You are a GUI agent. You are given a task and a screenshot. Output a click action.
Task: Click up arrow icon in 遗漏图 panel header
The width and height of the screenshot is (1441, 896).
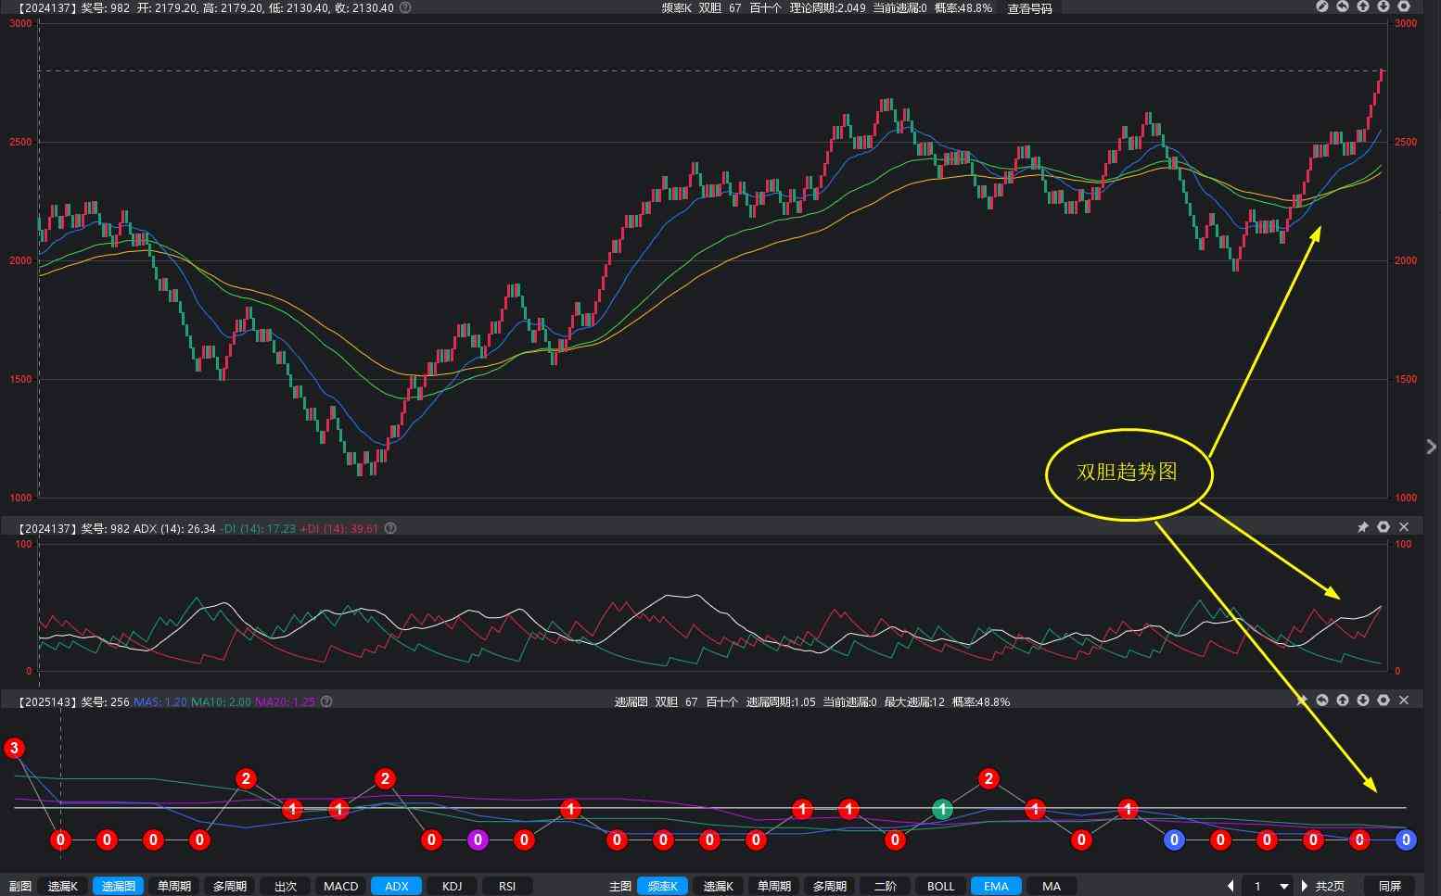1343,700
